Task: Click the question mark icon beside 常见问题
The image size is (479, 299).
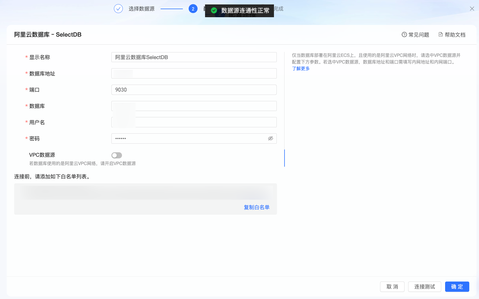Action: point(404,35)
